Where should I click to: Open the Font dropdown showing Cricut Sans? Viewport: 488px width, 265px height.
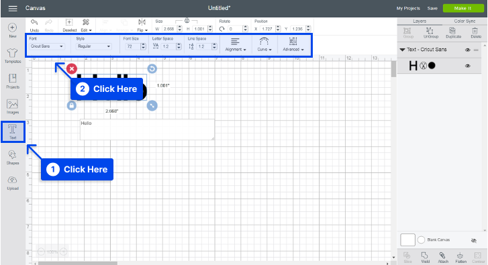tap(47, 46)
